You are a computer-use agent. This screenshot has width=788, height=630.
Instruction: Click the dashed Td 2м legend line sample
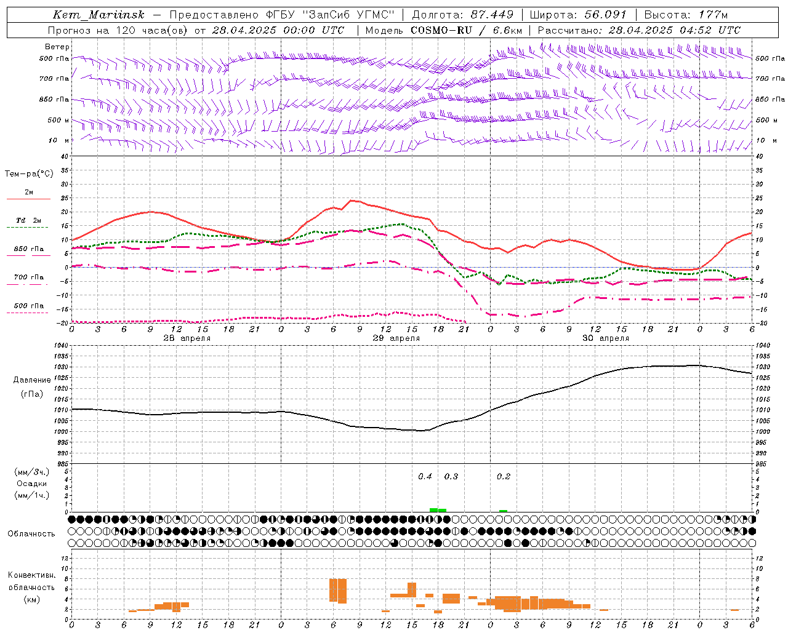point(28,227)
